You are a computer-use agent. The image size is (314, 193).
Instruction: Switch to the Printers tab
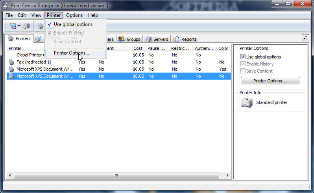pyautogui.click(x=19, y=38)
